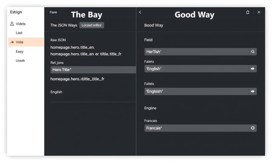Click the clipboard icon in panel header

coord(248,12)
